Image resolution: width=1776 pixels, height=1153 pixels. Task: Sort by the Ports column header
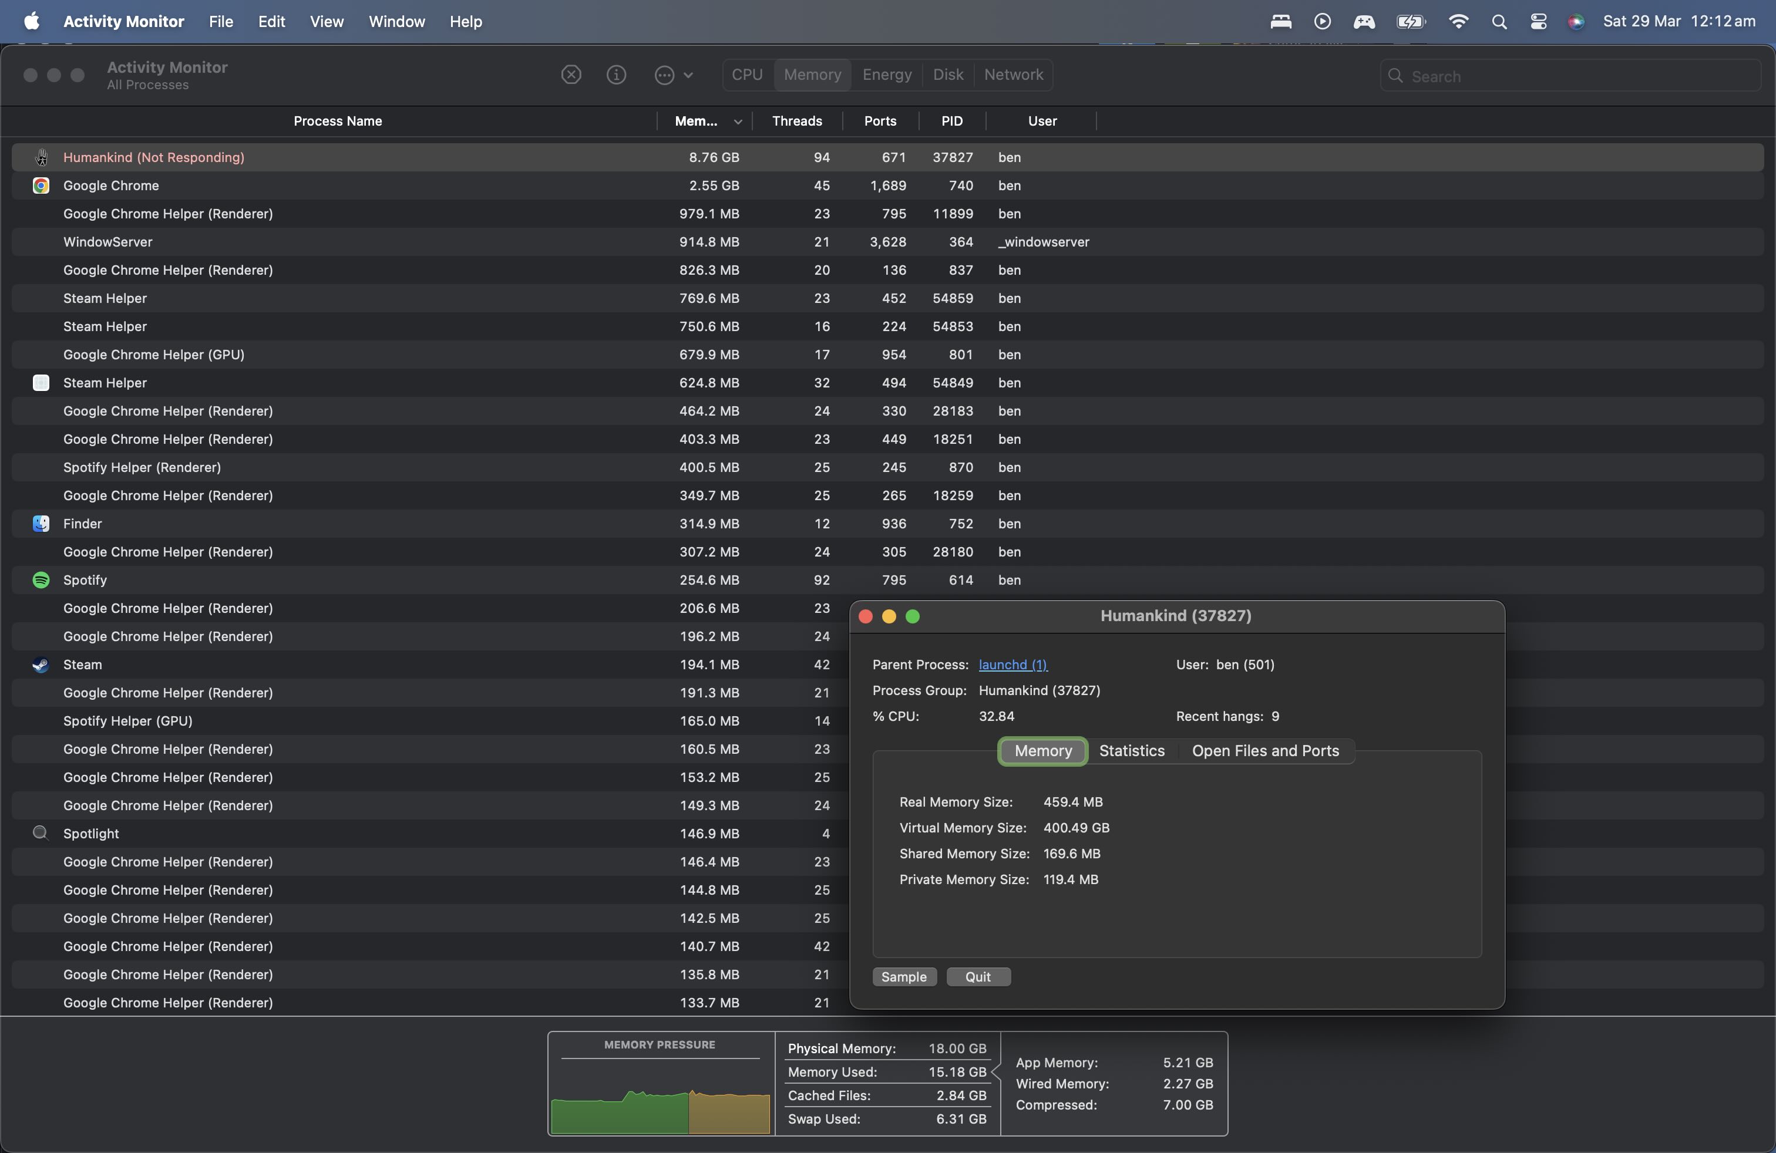click(x=880, y=121)
